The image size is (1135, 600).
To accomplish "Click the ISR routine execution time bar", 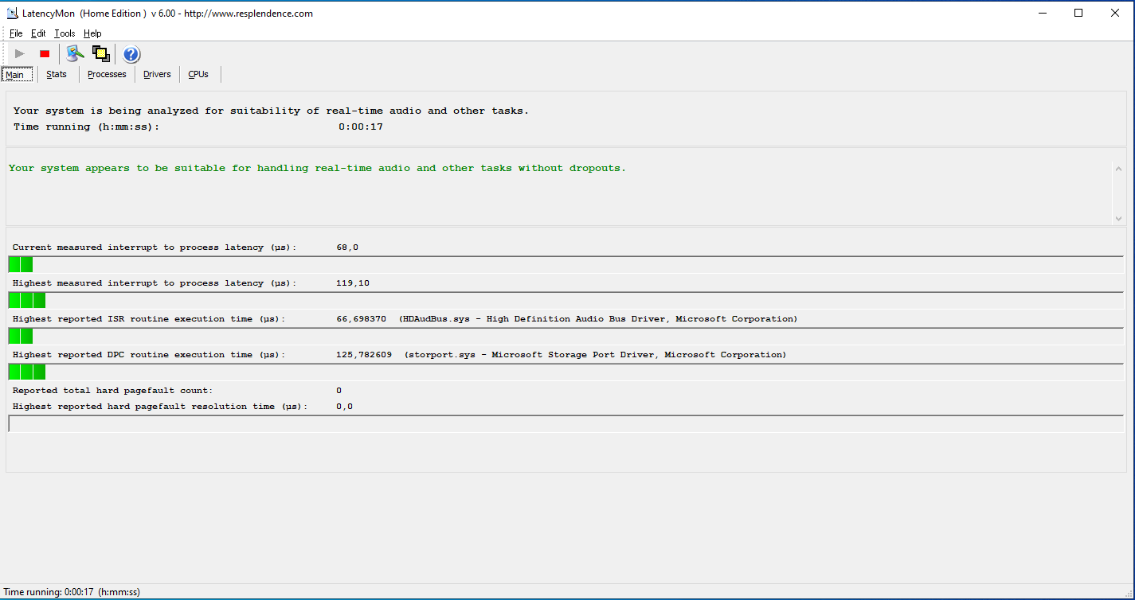I will (566, 336).
